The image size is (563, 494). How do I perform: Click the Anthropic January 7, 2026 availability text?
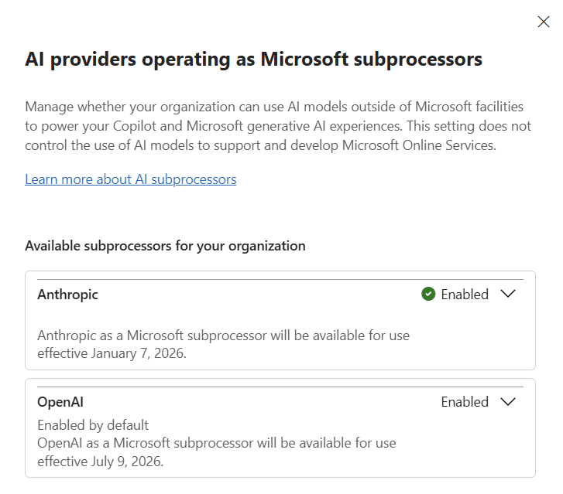[x=223, y=344]
